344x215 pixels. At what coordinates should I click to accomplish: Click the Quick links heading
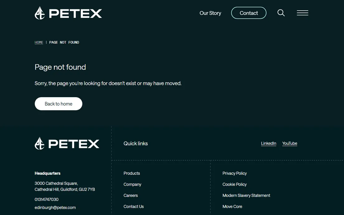136,143
